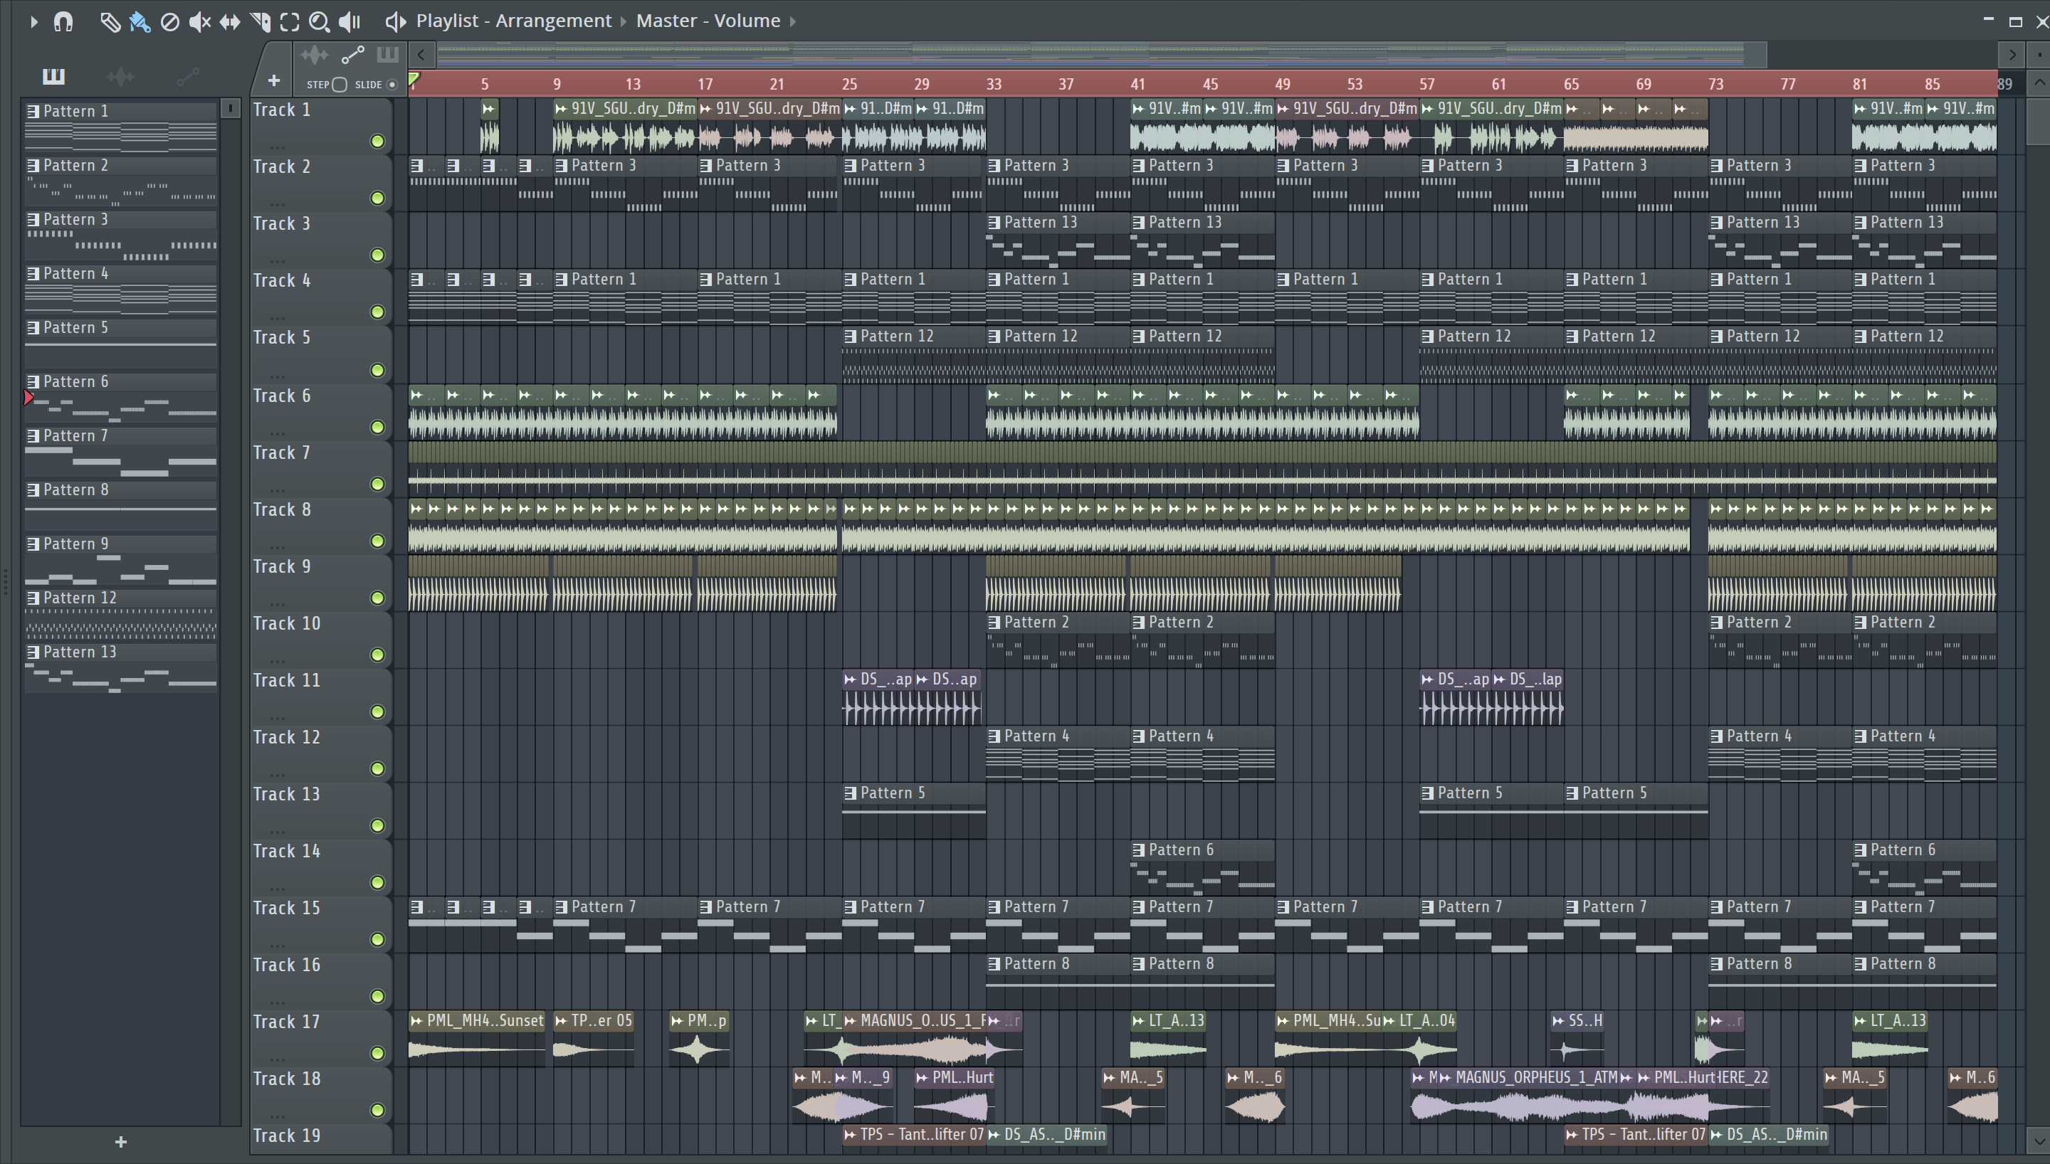Select the Draw pencil tool

coord(110,21)
